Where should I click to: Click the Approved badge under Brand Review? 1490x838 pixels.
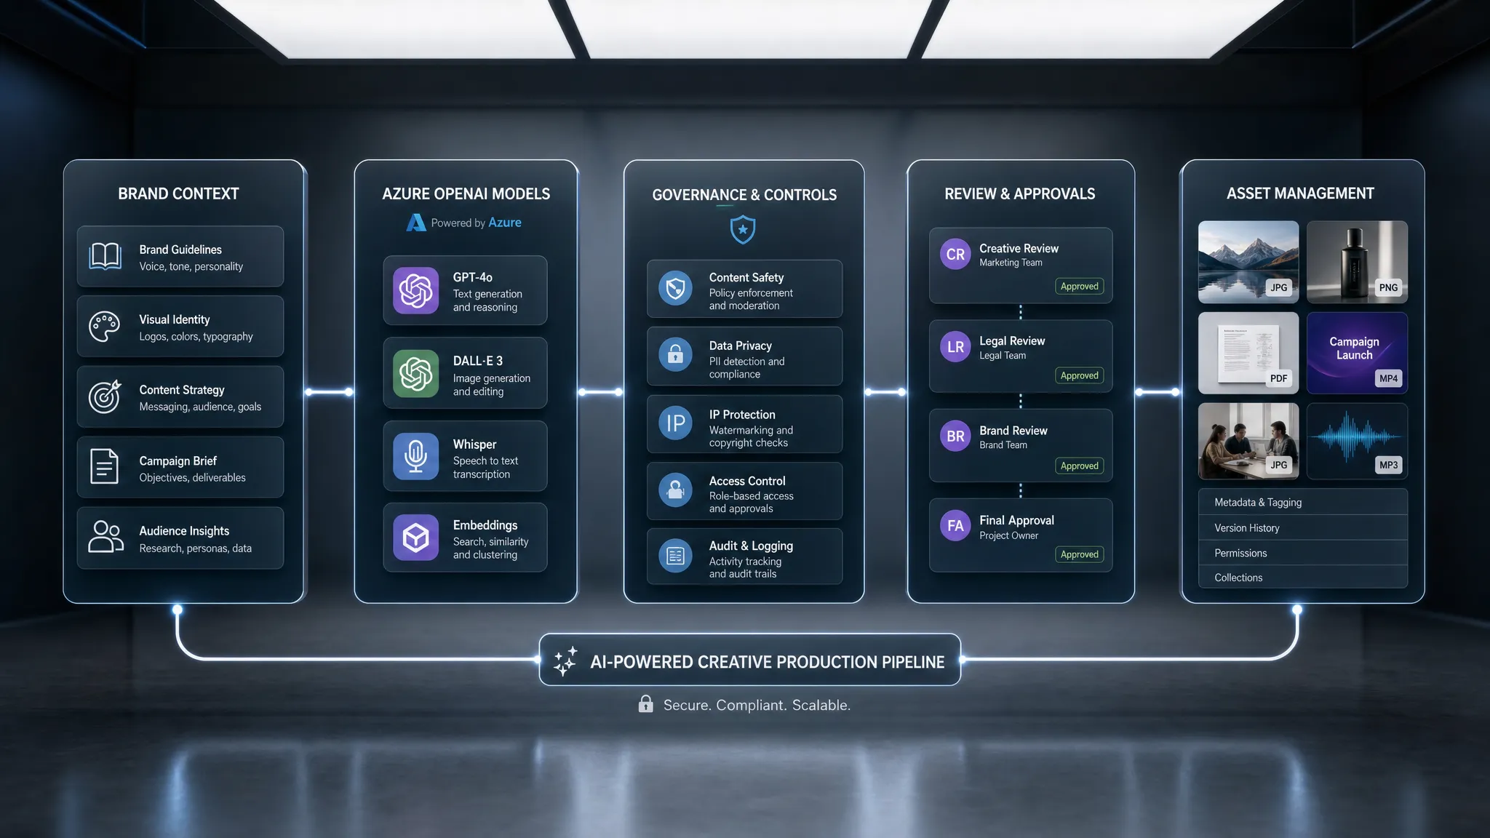tap(1080, 466)
